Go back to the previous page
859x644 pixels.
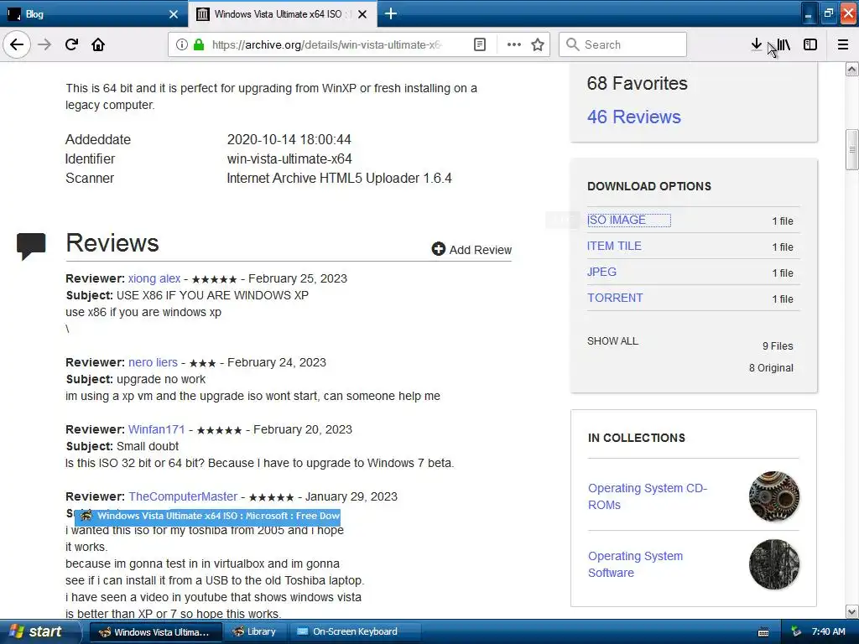17,44
